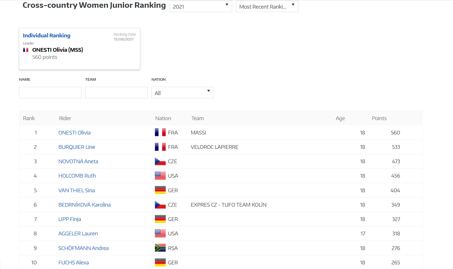View FUCHS Alexa rider page
Screen dimensions: 453x269
74,263
